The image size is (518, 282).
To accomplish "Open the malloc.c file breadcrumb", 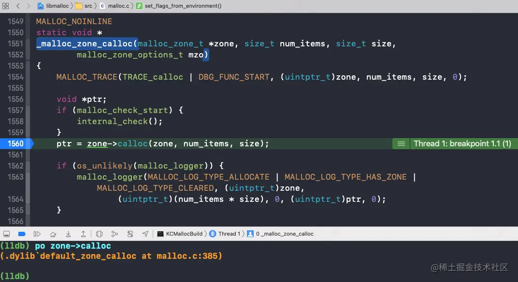I will coord(115,6).
